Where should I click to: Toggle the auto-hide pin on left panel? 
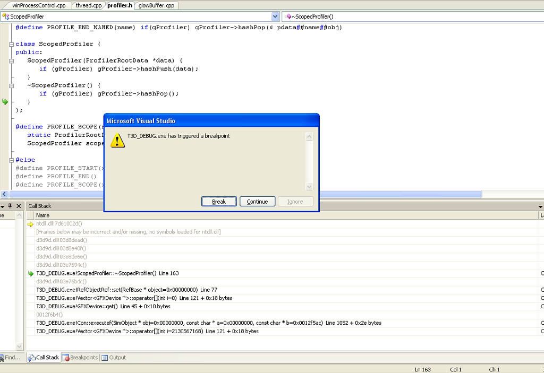click(10, 206)
